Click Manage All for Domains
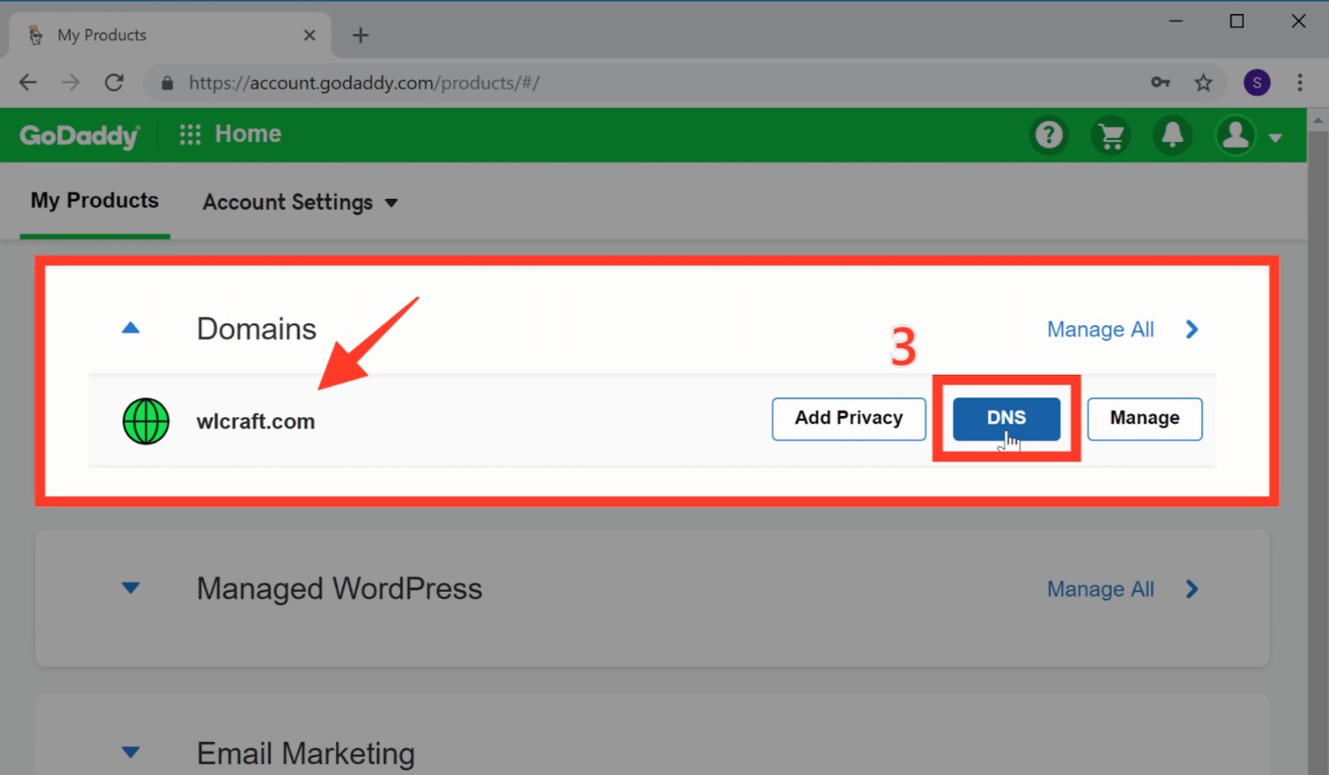This screenshot has height=775, width=1329. [x=1101, y=330]
